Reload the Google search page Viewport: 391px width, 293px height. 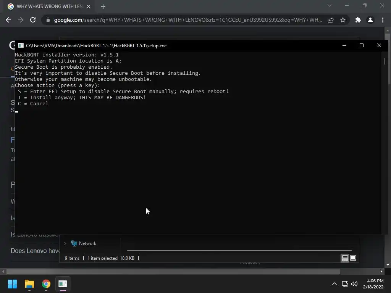click(33, 20)
